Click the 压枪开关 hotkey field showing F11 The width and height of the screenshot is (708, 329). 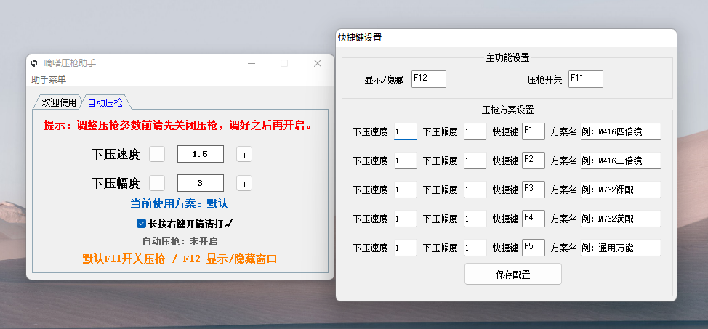(585, 79)
